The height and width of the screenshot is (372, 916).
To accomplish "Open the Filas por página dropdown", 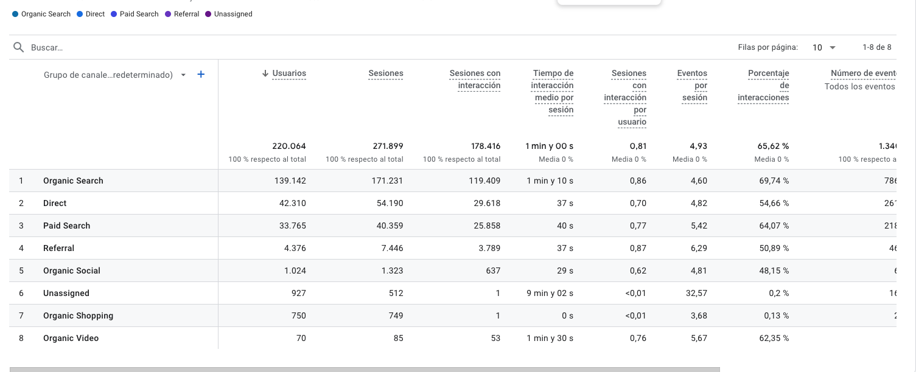I will tap(823, 47).
